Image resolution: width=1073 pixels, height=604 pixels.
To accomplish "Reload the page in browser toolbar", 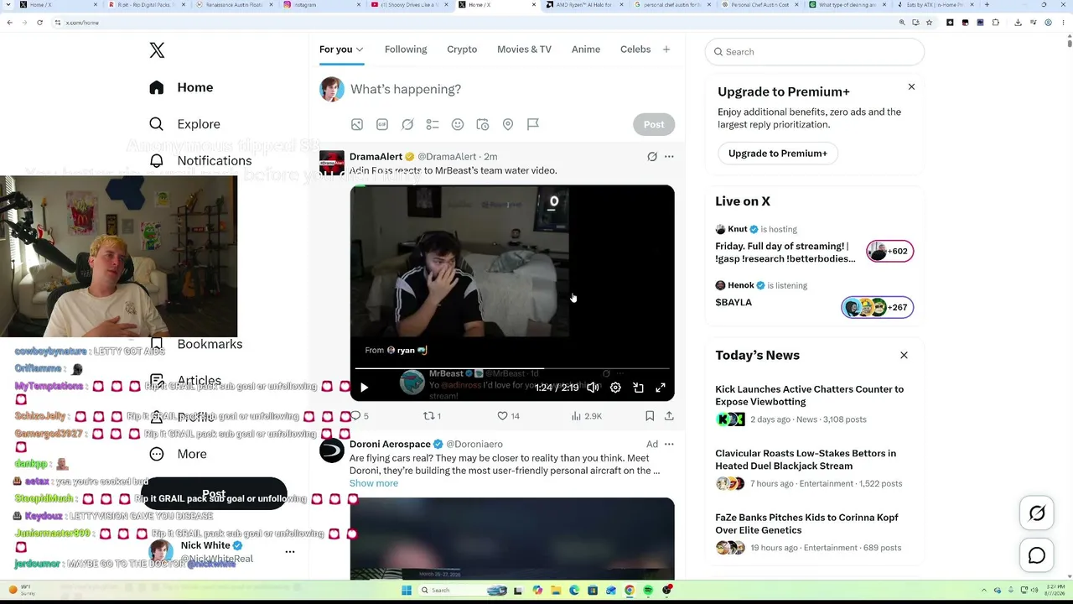I will pos(39,23).
